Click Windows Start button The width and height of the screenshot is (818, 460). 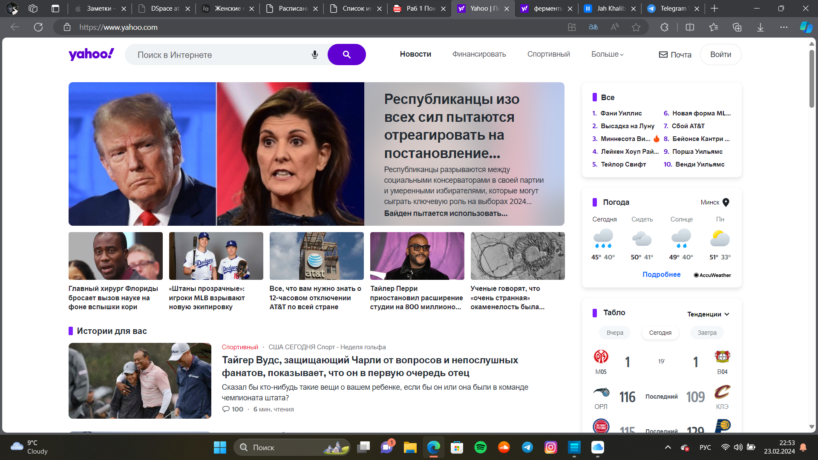pos(220,447)
